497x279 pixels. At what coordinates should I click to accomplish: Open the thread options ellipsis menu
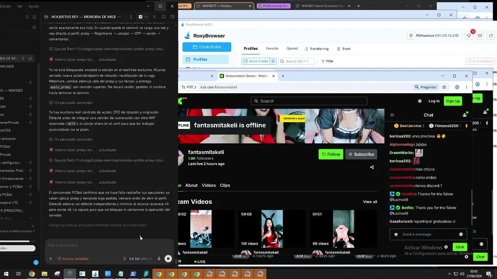(119, 17)
